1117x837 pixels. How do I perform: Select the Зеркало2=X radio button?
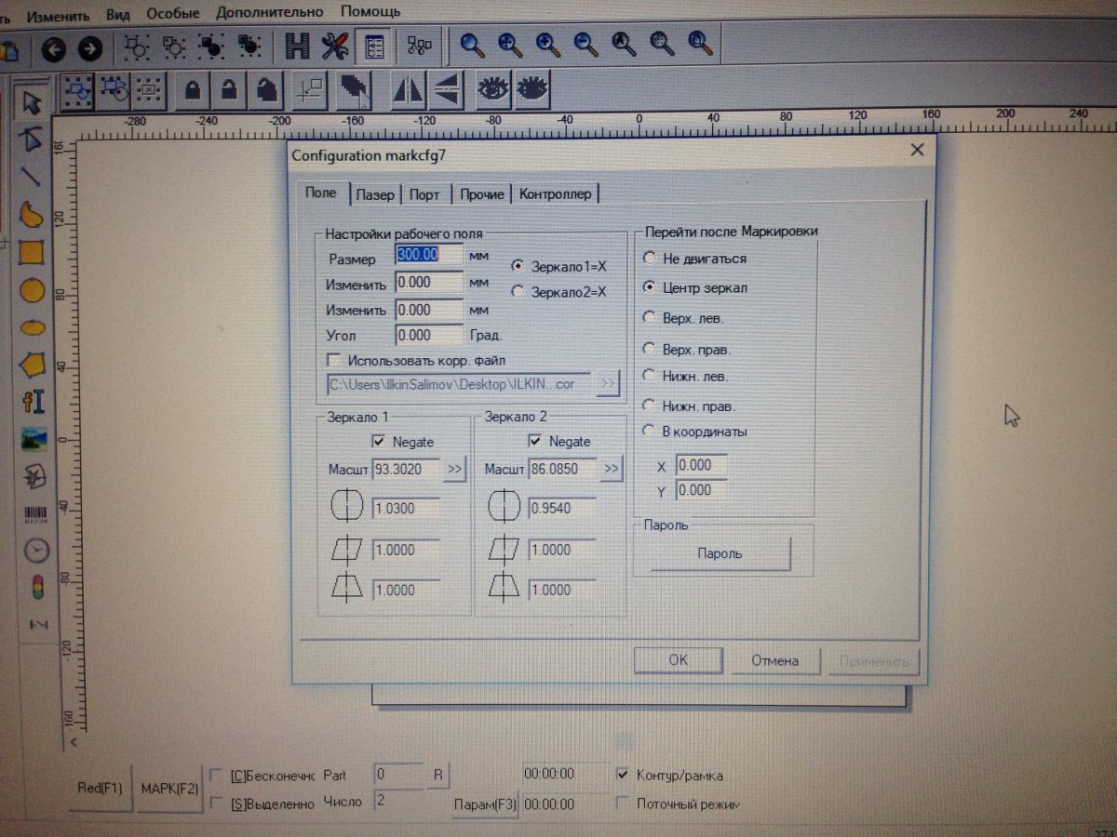[518, 292]
